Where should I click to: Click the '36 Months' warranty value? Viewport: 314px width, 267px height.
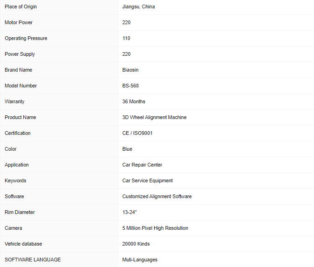(134, 101)
